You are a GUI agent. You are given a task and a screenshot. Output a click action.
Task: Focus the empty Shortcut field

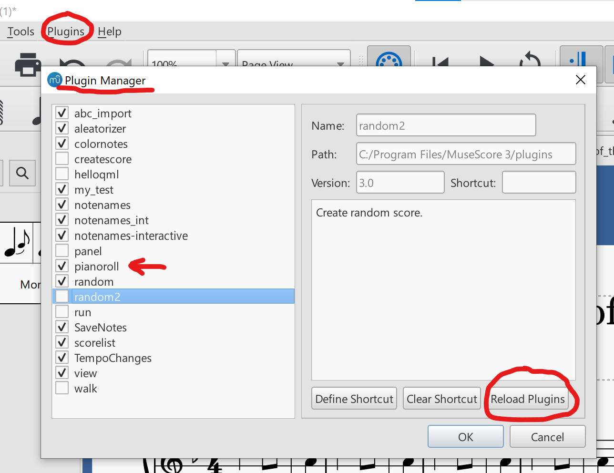(x=539, y=183)
